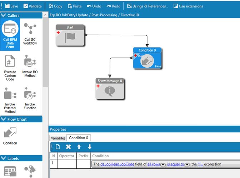The width and height of the screenshot is (240, 178).
Task: Click Redo in the toolbar
Action: coord(114,6)
